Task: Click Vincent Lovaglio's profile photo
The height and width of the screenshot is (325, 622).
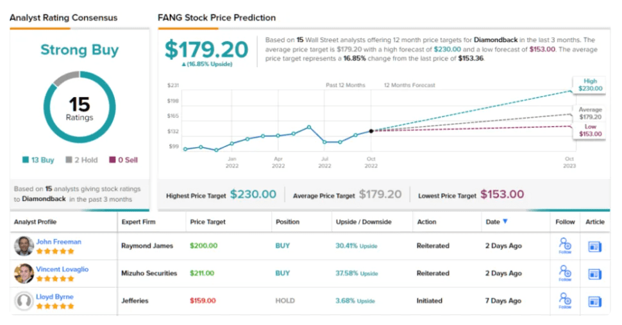Action: click(x=24, y=273)
